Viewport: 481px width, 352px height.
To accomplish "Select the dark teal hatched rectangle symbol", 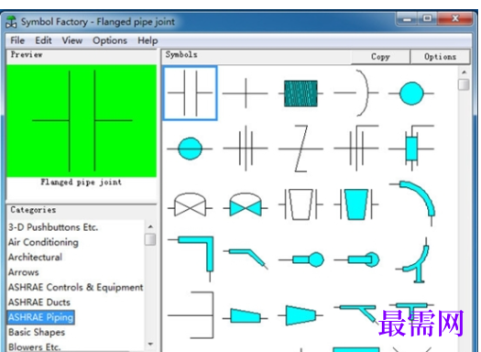I will click(x=301, y=93).
